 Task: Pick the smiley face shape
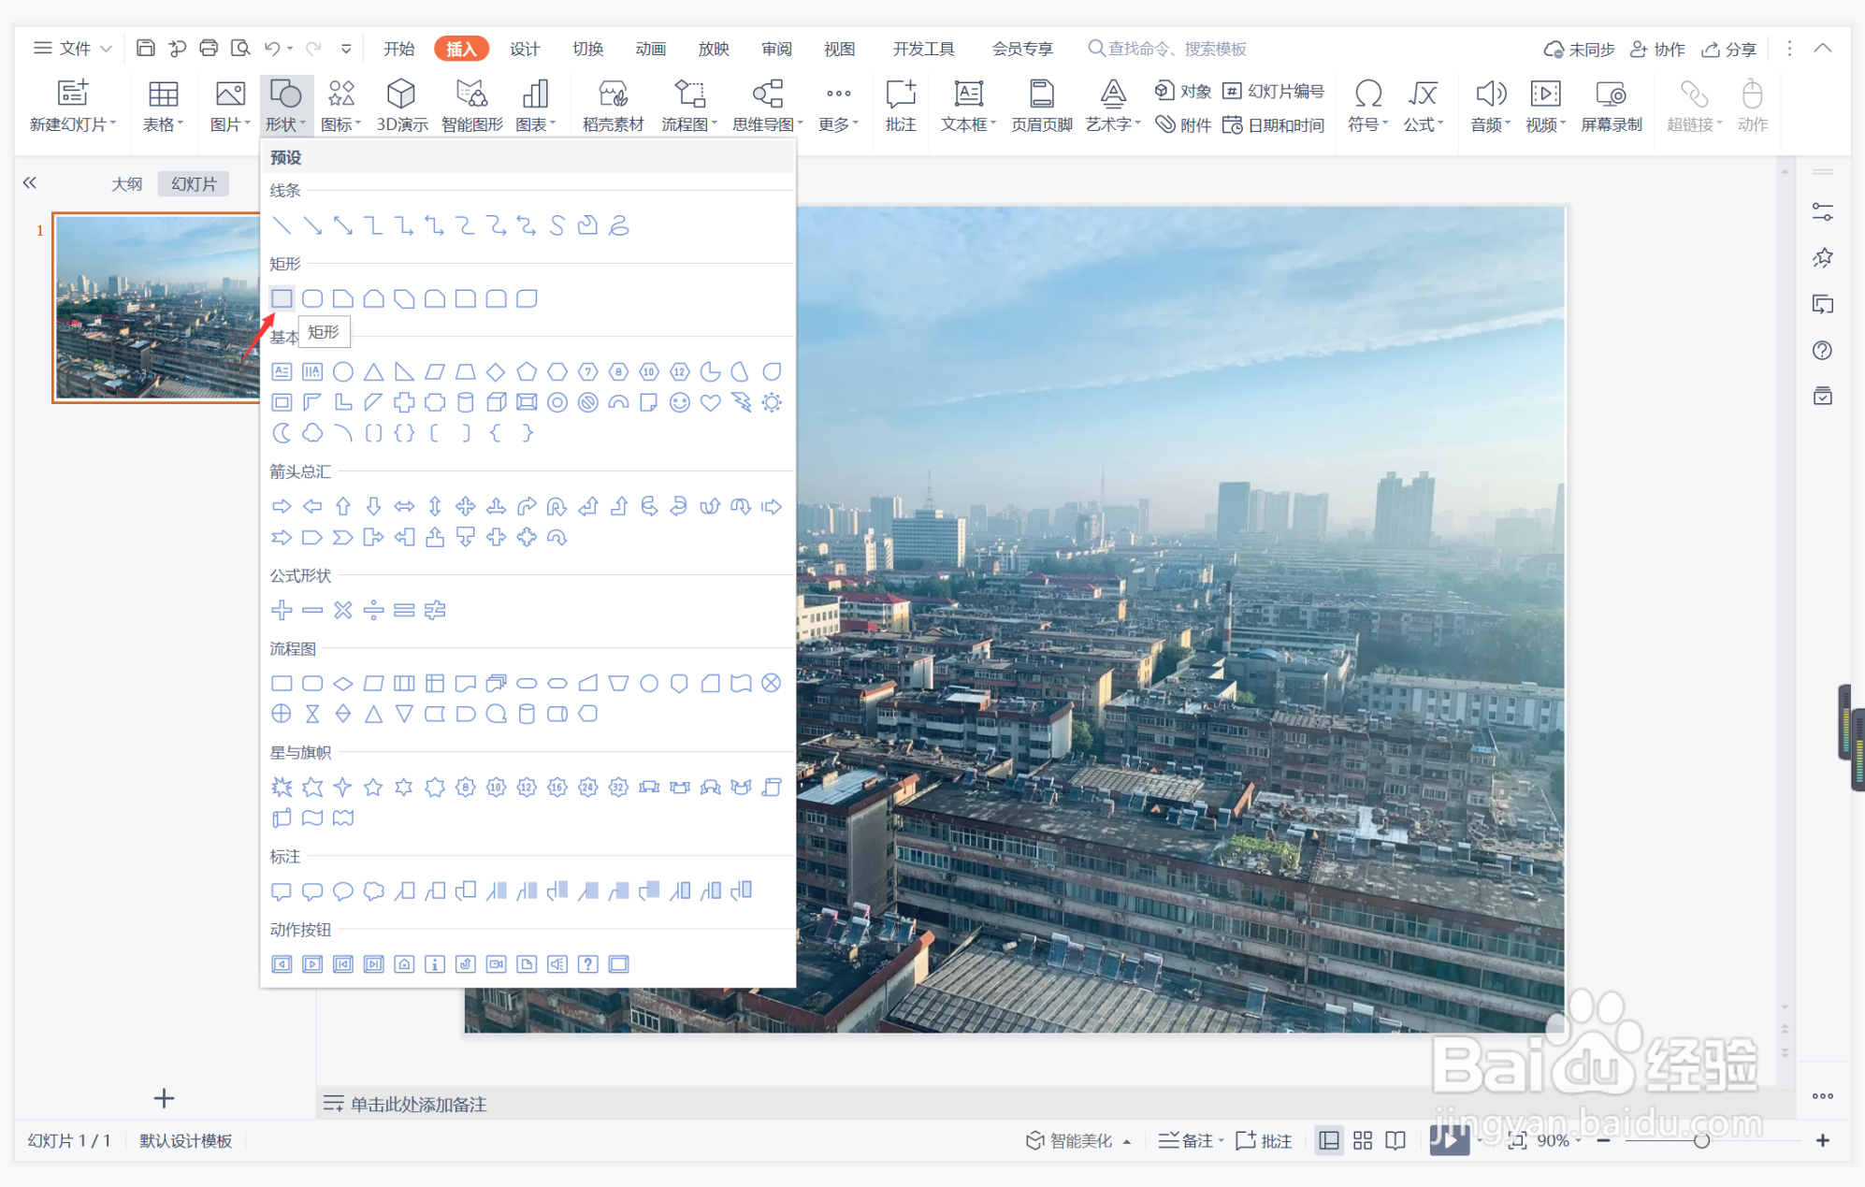click(x=680, y=402)
